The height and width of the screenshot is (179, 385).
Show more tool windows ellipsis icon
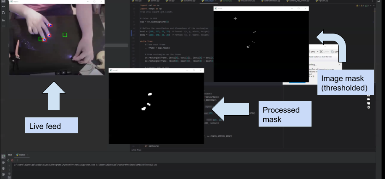(x=3, y=26)
